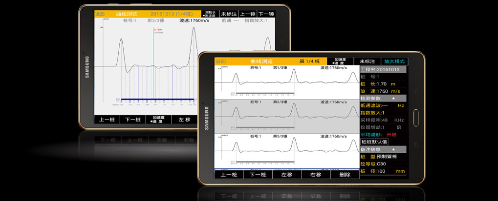Select 上一桩 on the back tablet

[107, 119]
